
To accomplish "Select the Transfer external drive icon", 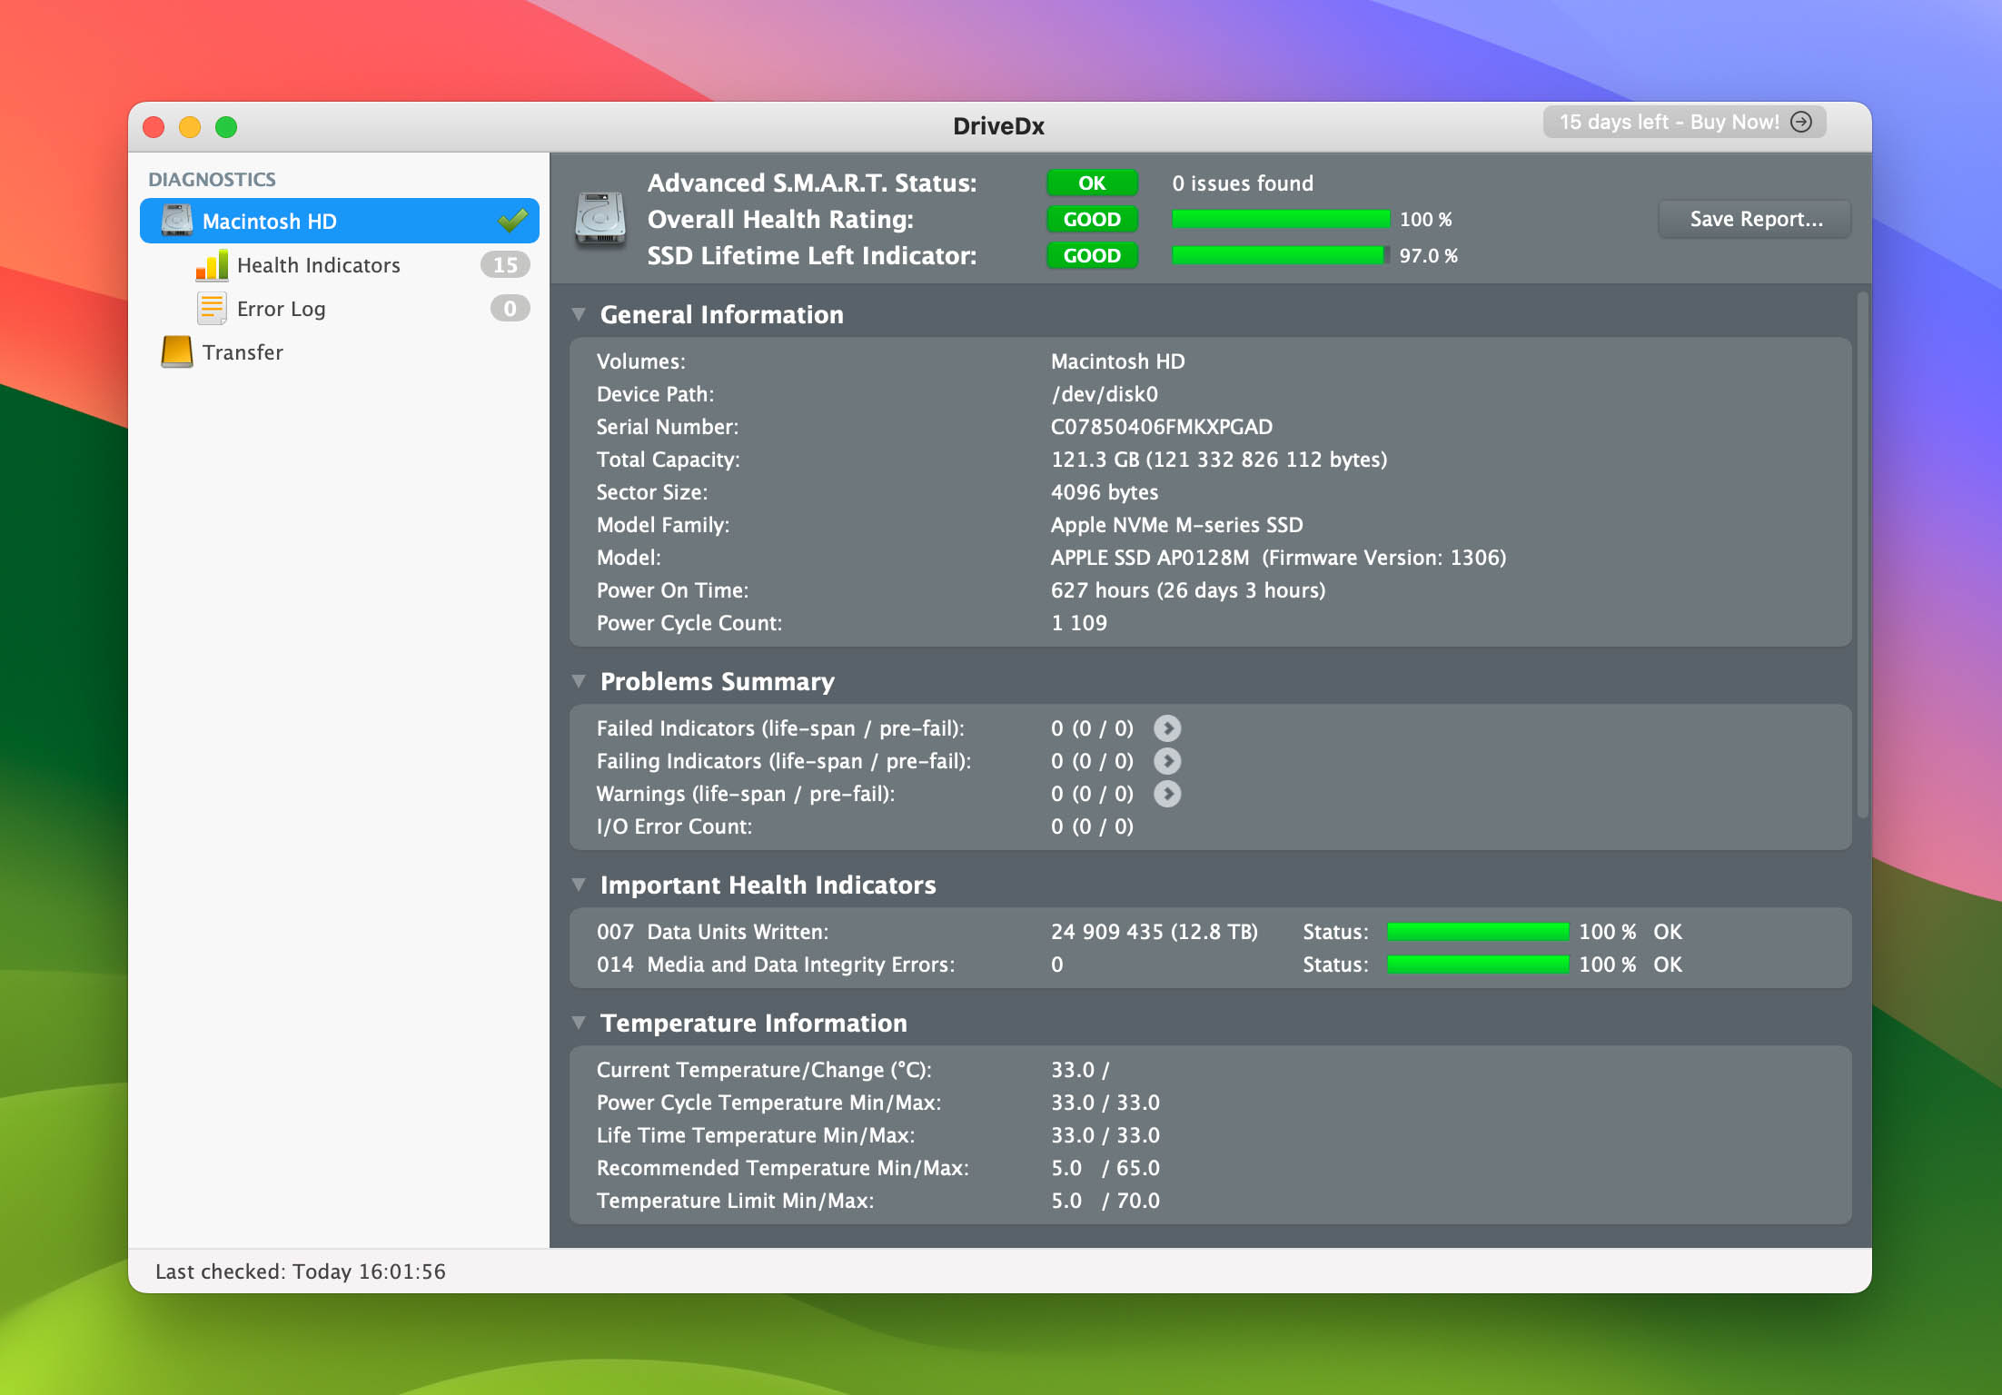I will [177, 351].
